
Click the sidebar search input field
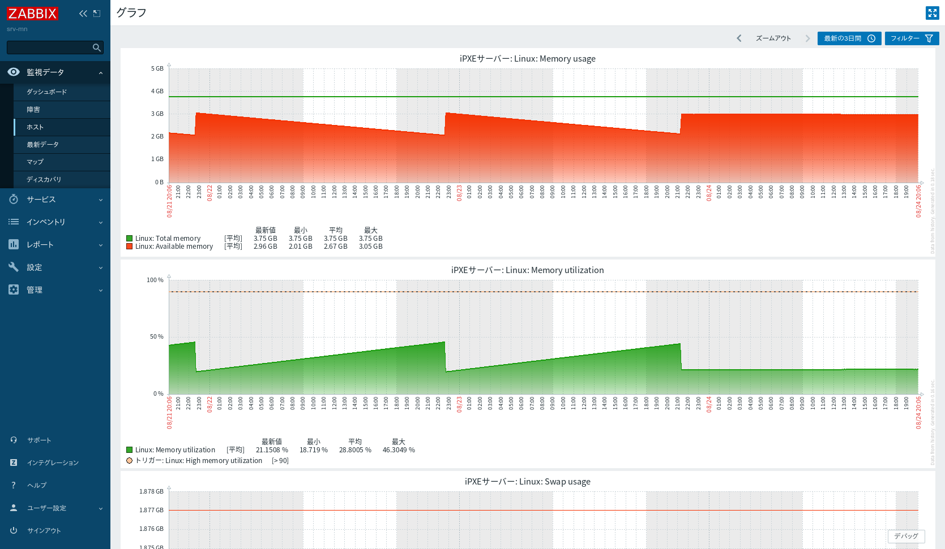49,47
